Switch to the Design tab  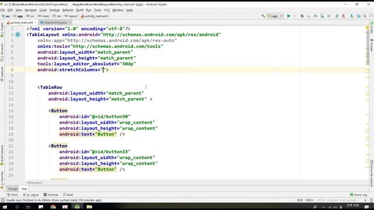tap(13, 189)
